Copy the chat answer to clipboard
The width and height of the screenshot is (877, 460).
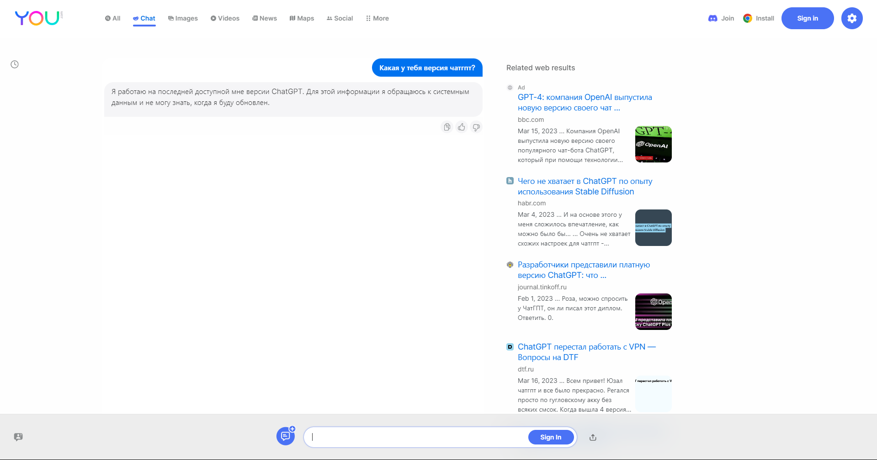[447, 127]
